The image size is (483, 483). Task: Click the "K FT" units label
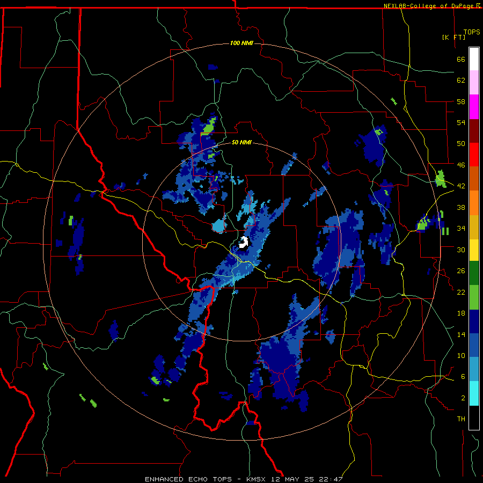(x=454, y=38)
